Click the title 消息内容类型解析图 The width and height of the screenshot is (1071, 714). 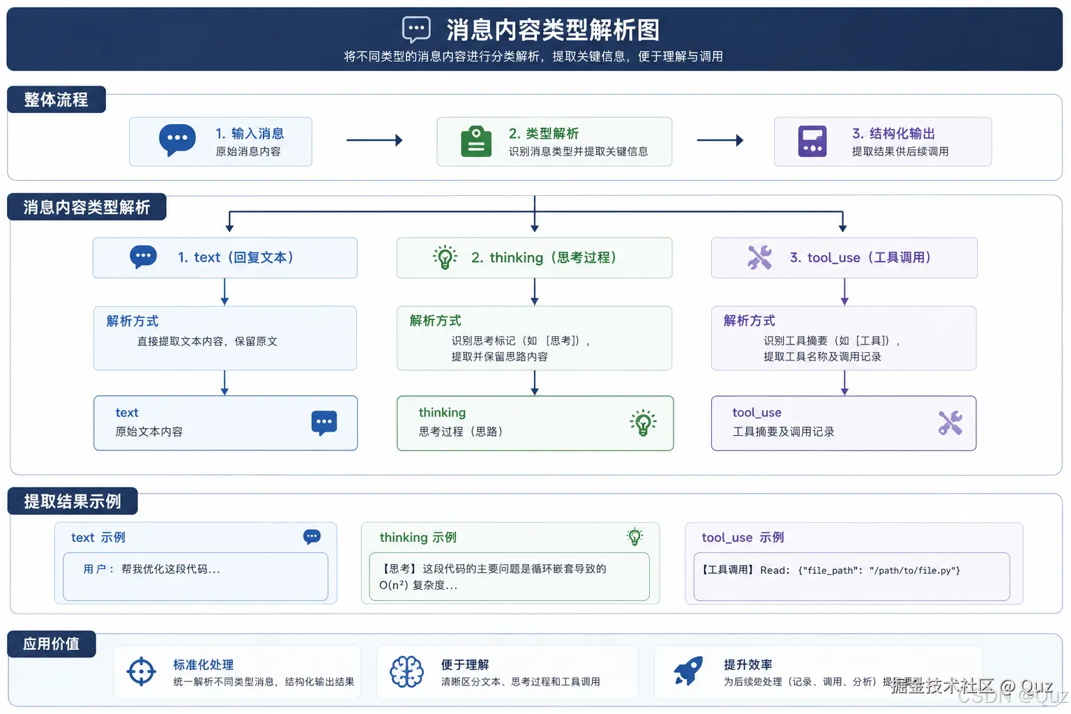[553, 30]
